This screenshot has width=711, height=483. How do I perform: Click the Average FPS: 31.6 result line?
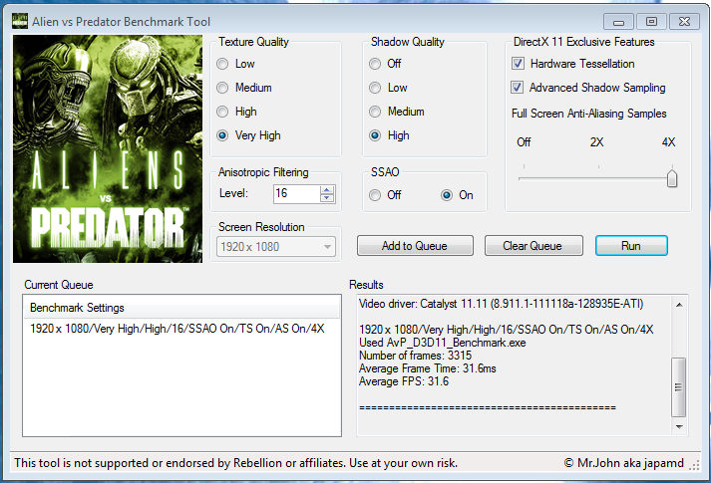(404, 381)
